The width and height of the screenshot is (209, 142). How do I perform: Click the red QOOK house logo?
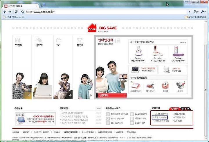(x=92, y=28)
